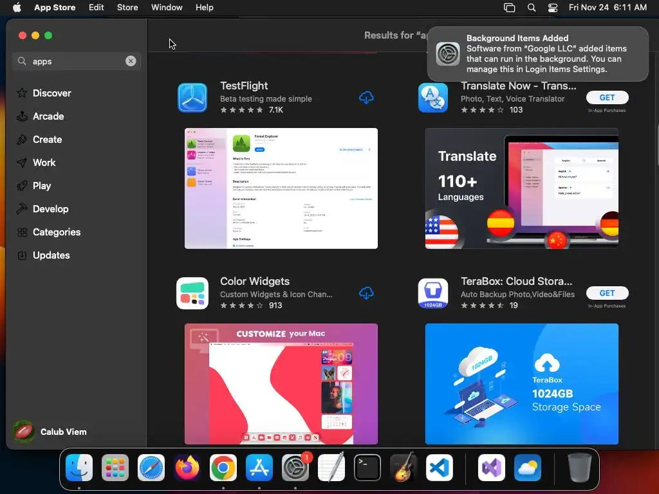Click the search magnifier icon in sidebar
Viewport: 659px width, 494px height.
click(x=22, y=61)
